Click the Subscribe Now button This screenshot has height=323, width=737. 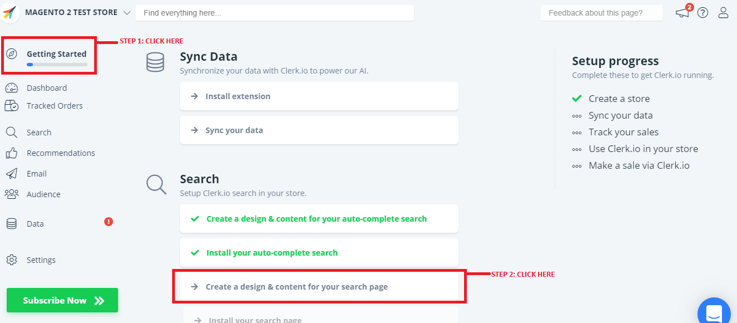click(62, 301)
